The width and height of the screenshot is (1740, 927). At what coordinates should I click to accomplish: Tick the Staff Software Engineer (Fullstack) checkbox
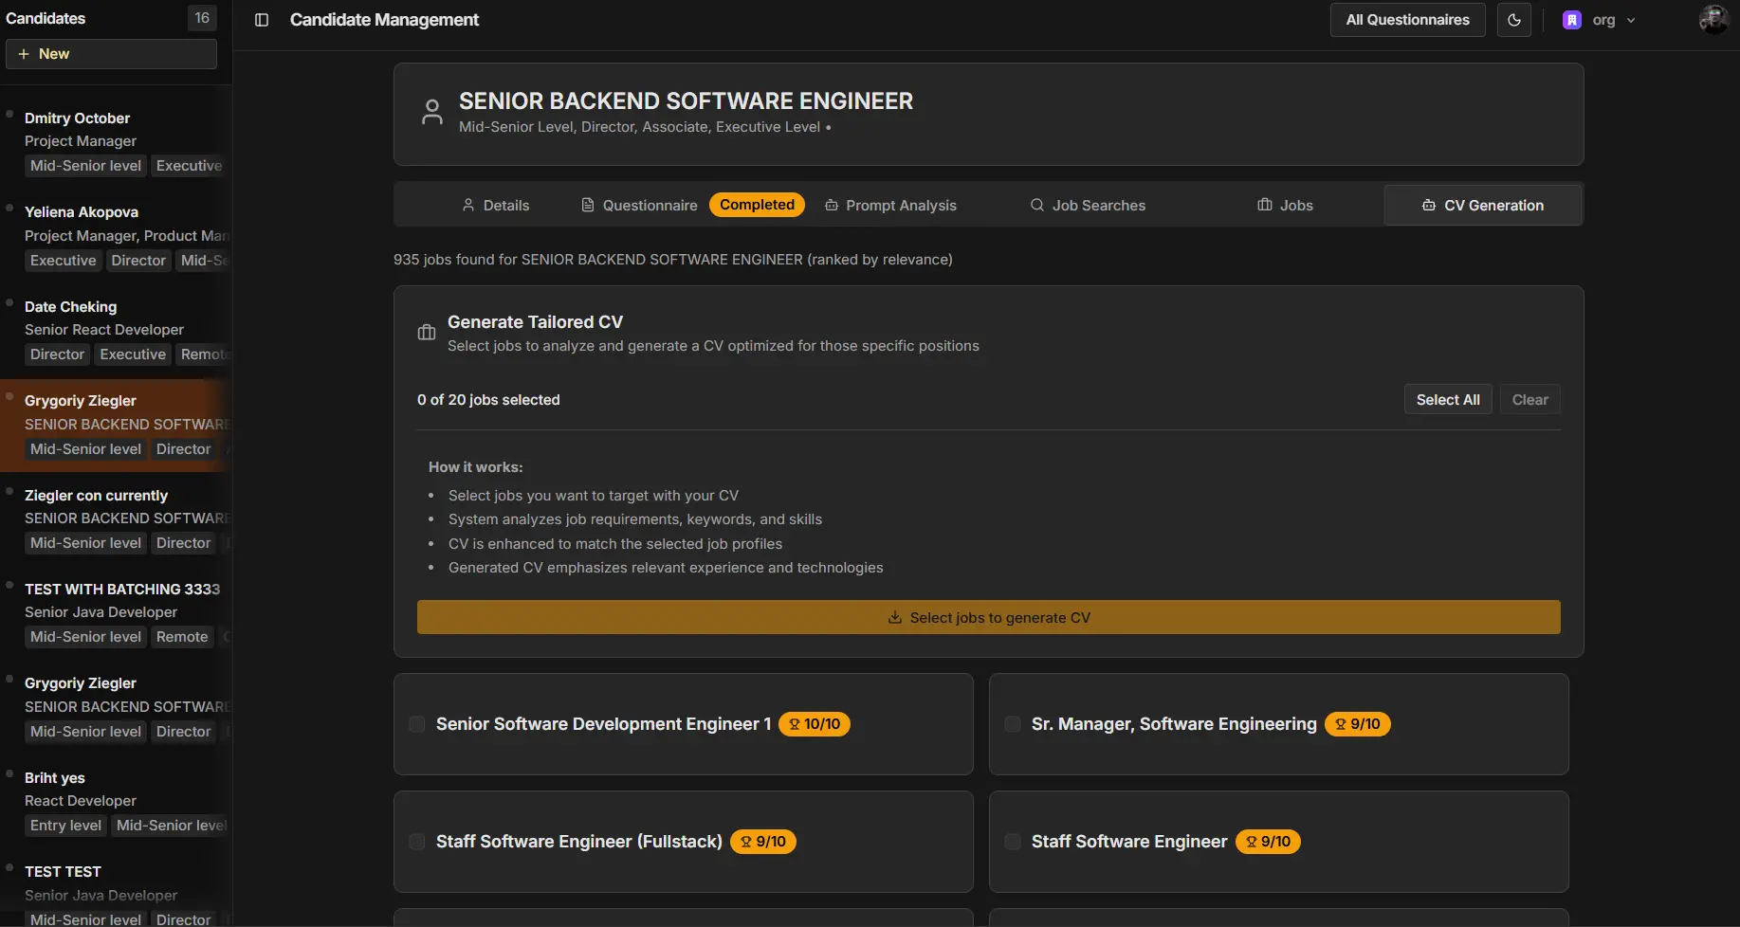click(x=417, y=842)
